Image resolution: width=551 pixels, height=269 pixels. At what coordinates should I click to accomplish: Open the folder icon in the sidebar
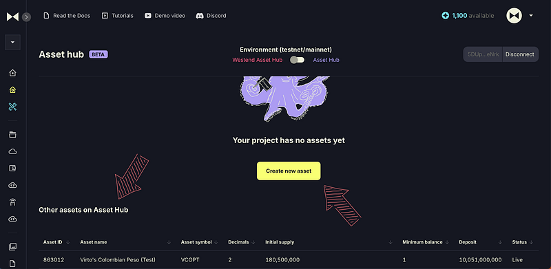click(12, 135)
